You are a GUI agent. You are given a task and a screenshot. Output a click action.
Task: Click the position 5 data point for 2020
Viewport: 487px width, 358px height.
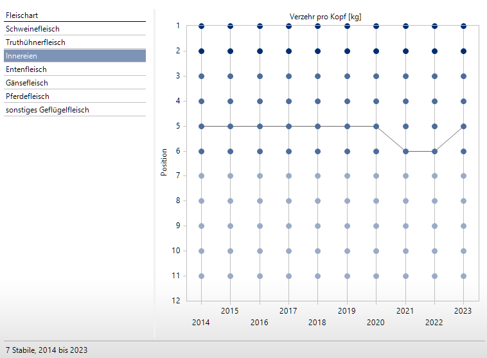pos(376,127)
